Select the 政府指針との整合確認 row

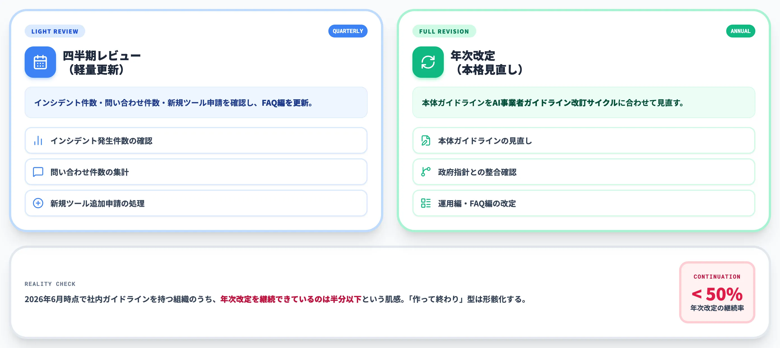584,172
